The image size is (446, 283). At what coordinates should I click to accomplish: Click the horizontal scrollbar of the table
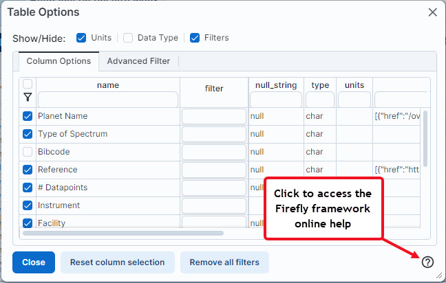pyautogui.click(x=123, y=234)
